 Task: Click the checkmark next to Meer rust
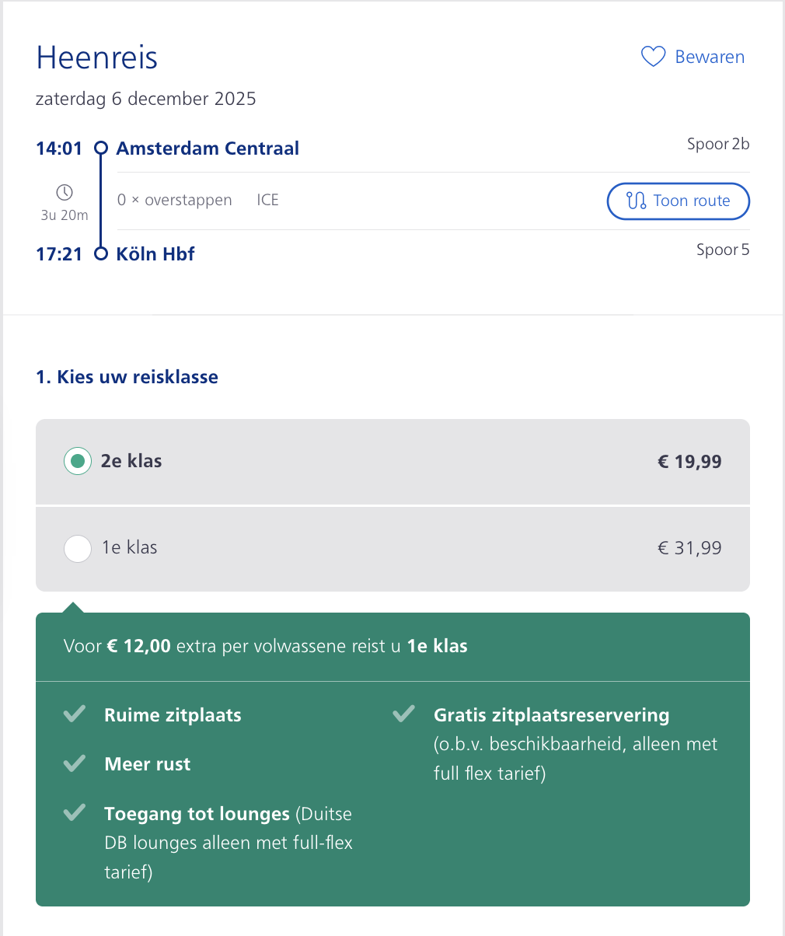pyautogui.click(x=75, y=762)
